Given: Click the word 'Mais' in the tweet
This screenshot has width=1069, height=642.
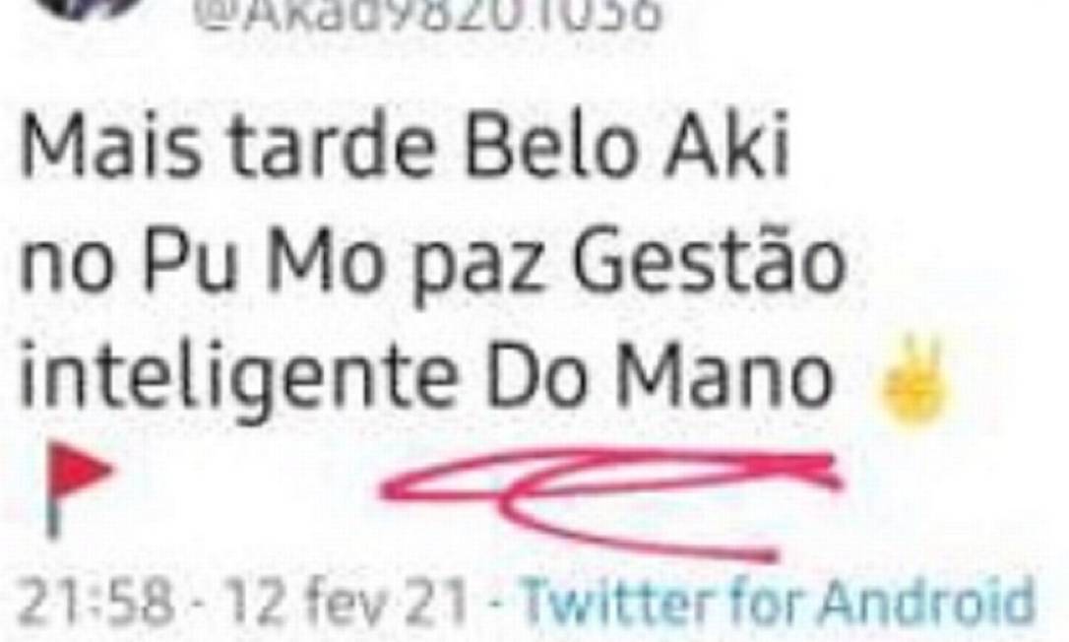Looking at the screenshot, I should tap(111, 148).
